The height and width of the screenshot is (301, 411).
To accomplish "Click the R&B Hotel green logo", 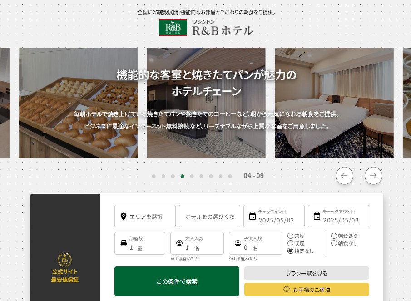I will pos(173,27).
